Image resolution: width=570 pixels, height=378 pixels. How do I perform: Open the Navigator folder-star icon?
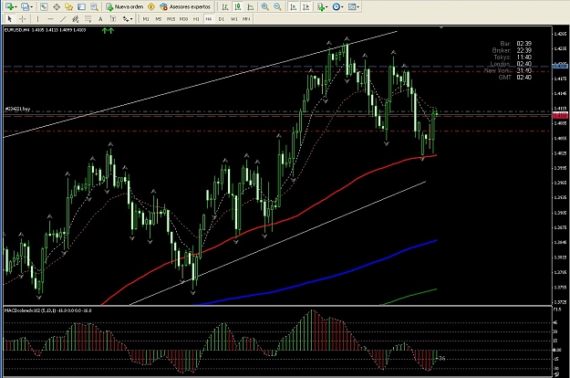[68, 6]
